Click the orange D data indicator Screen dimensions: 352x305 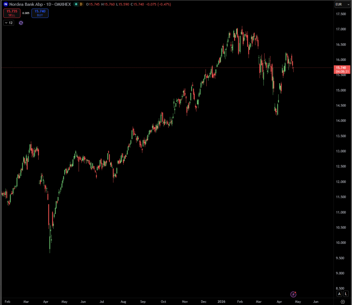point(81,4)
